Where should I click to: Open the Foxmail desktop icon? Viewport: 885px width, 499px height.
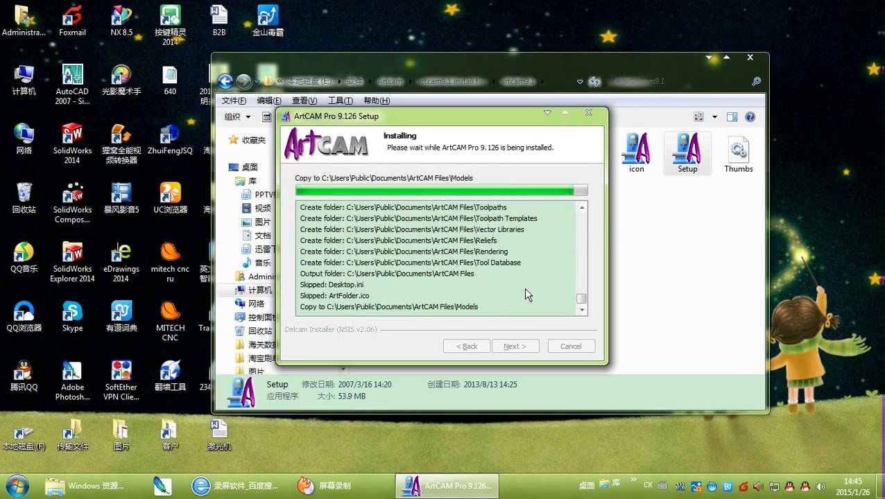click(73, 21)
